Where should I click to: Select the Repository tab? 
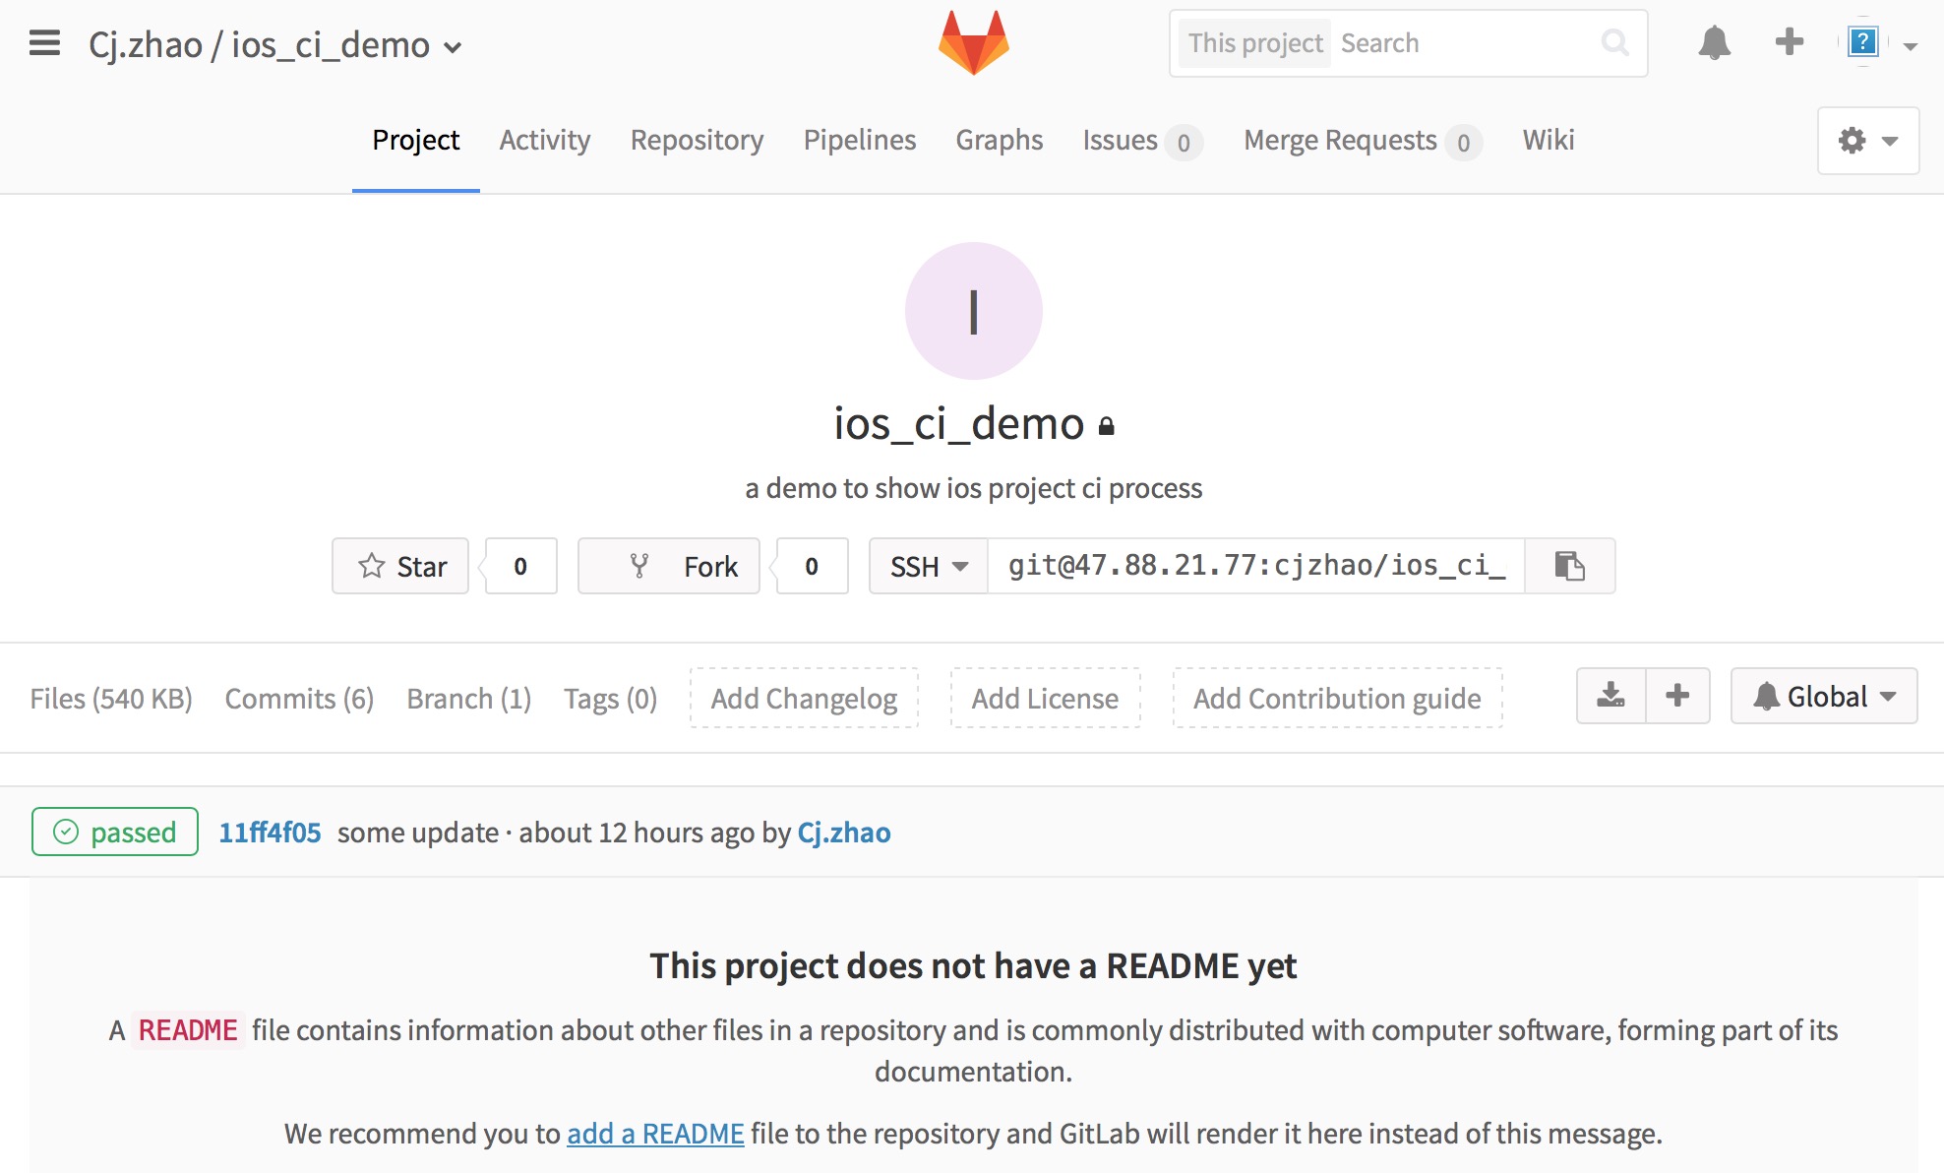click(695, 139)
